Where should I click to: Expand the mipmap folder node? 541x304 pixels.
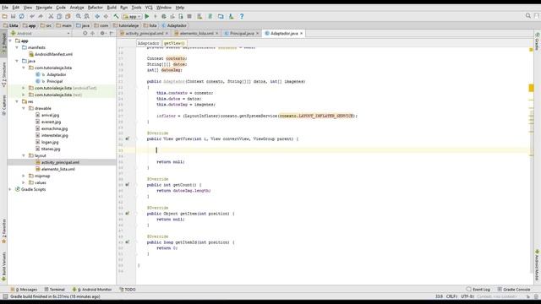[24, 176]
